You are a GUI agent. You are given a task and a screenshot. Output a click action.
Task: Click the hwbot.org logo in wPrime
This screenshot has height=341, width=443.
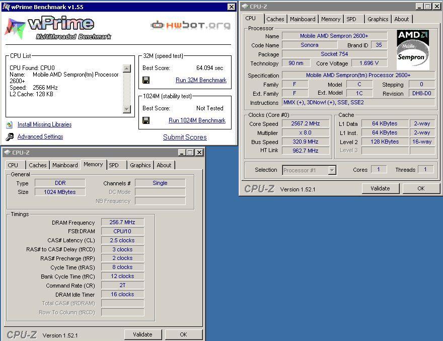click(191, 25)
